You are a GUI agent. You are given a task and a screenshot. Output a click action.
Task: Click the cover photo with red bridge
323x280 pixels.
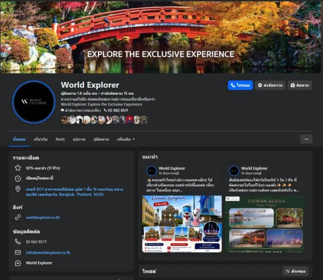pyautogui.click(x=160, y=37)
